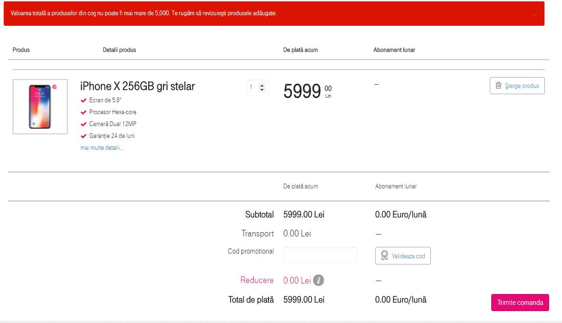Click Abonament lunar header in summary section

(x=396, y=186)
